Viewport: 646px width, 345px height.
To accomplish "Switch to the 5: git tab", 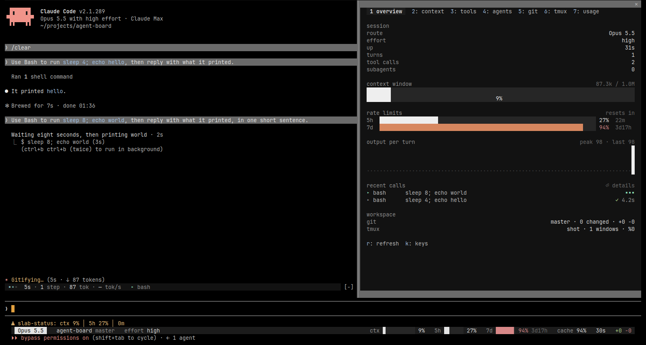I will [528, 11].
